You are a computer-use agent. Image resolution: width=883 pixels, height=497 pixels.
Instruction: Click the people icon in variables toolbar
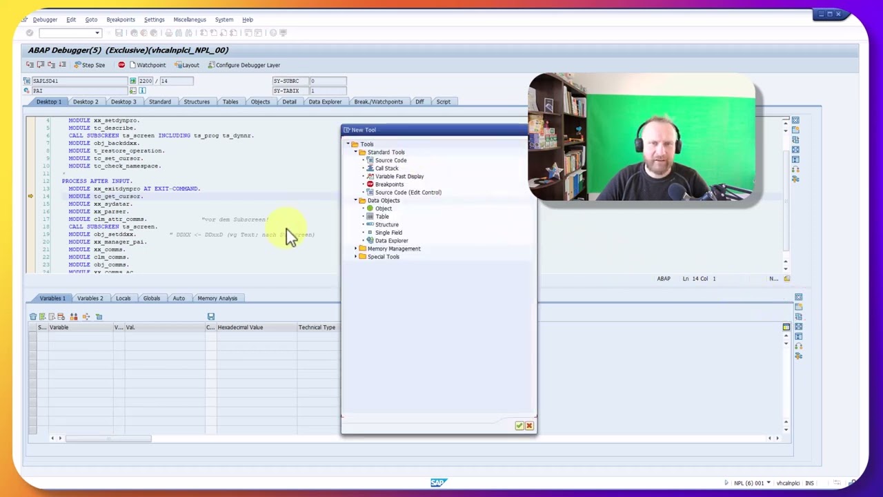pos(74,317)
